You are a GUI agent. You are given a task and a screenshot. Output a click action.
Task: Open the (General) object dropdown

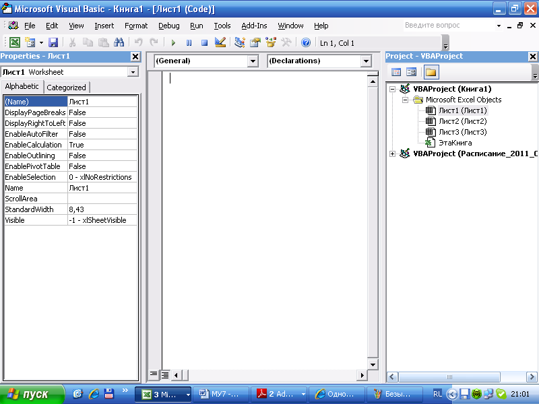point(253,61)
